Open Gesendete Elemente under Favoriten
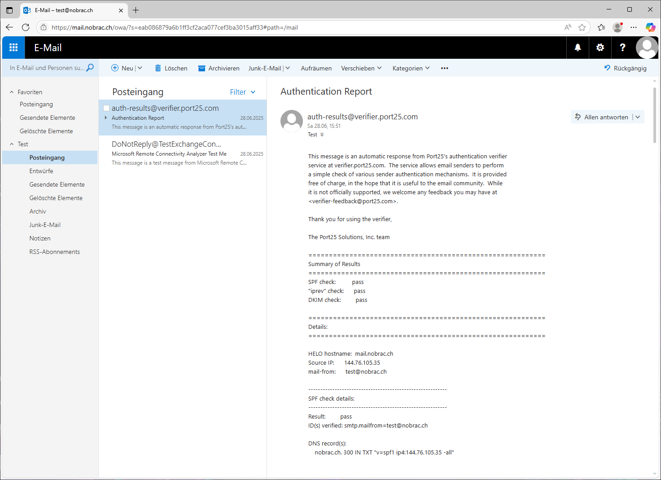661x480 pixels. tap(48, 118)
